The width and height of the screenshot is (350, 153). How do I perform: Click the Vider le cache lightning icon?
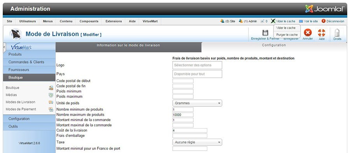273,21
